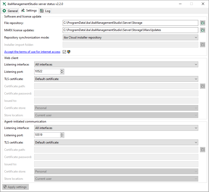Select the Settings tab

29,10
